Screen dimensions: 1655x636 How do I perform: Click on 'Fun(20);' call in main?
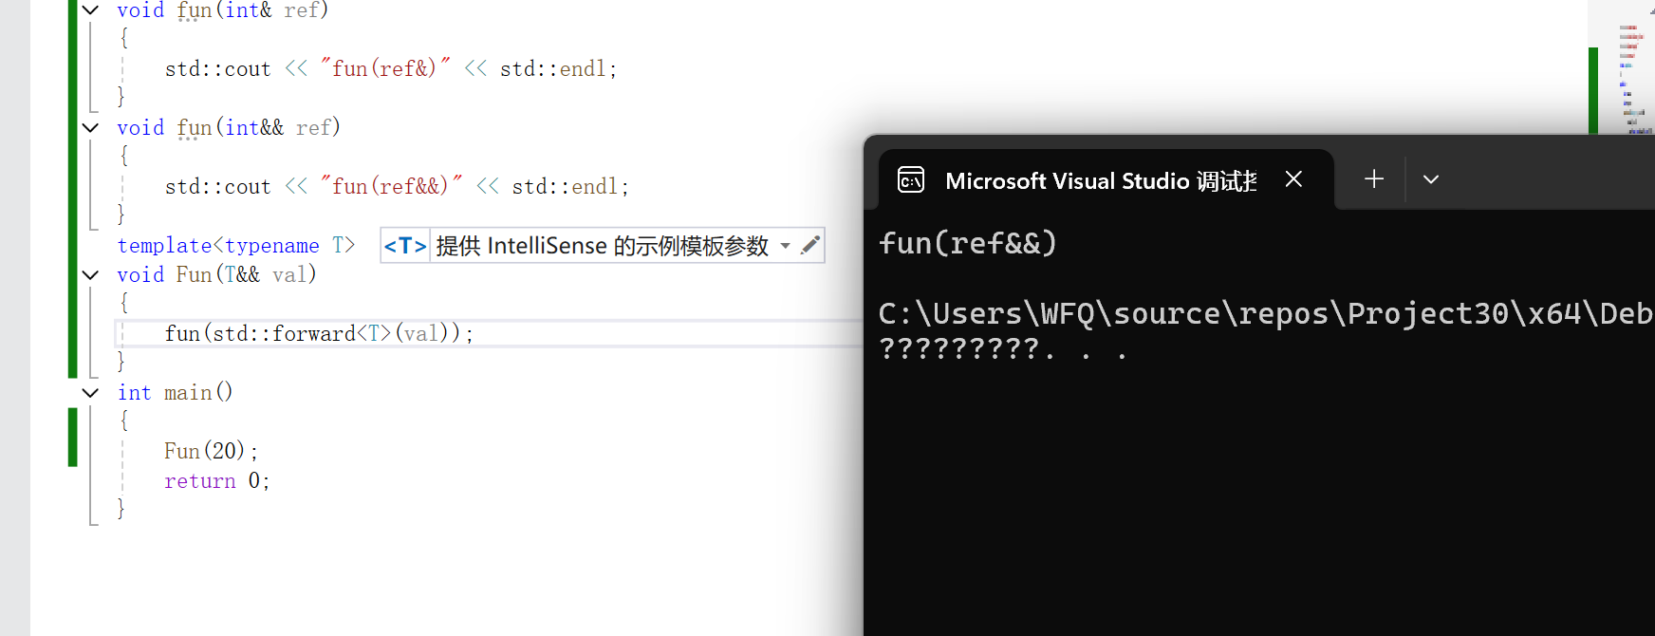(211, 451)
